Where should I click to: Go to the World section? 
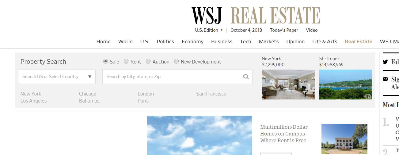[125, 41]
